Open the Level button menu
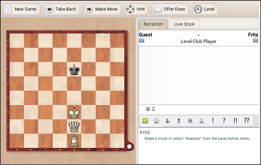The width and height of the screenshot is (261, 165). point(205,9)
